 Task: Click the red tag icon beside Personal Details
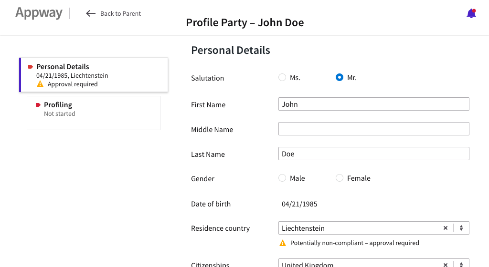pyautogui.click(x=31, y=67)
